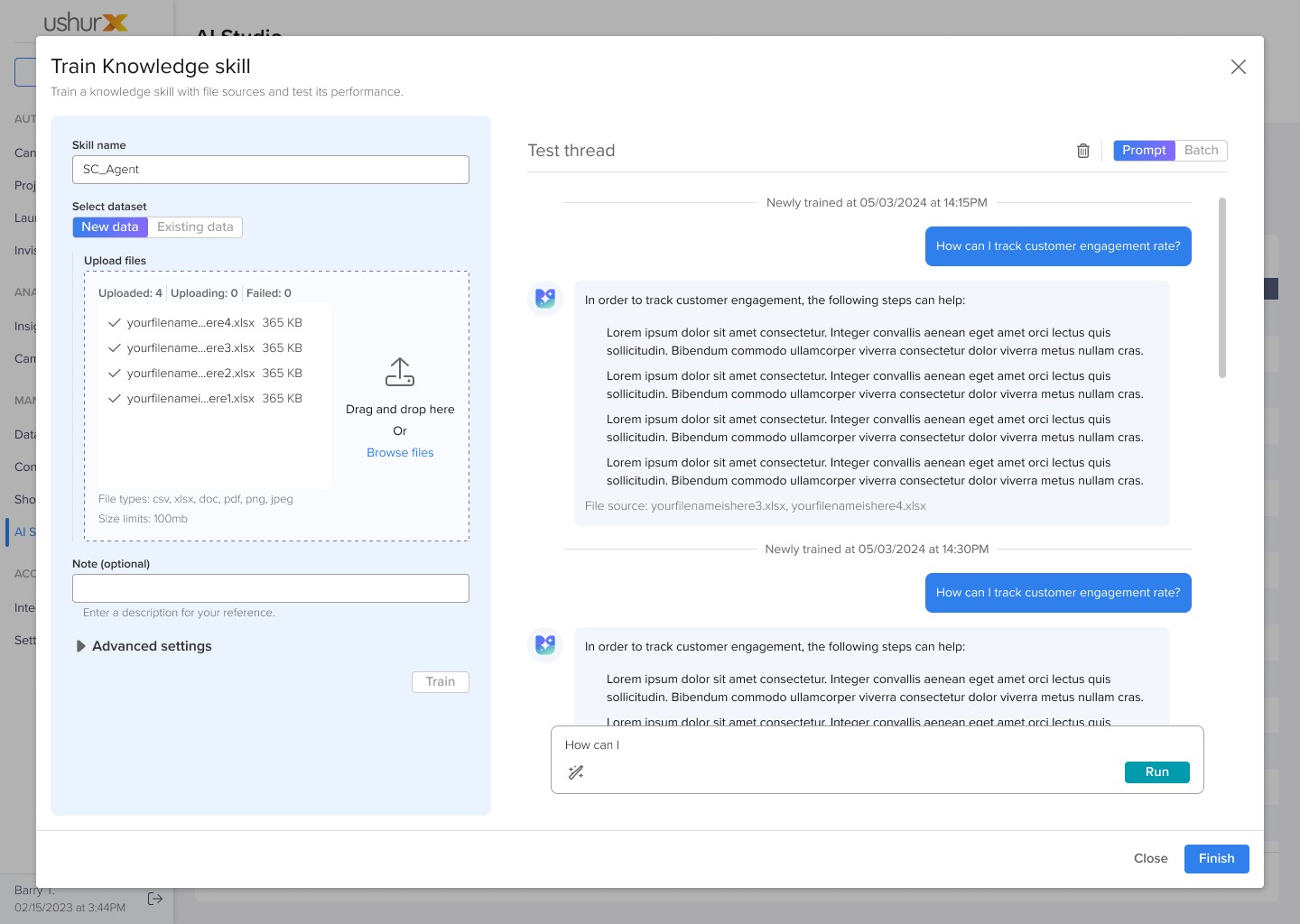Click AI avatar beside first response
This screenshot has height=924, width=1300.
click(x=545, y=298)
